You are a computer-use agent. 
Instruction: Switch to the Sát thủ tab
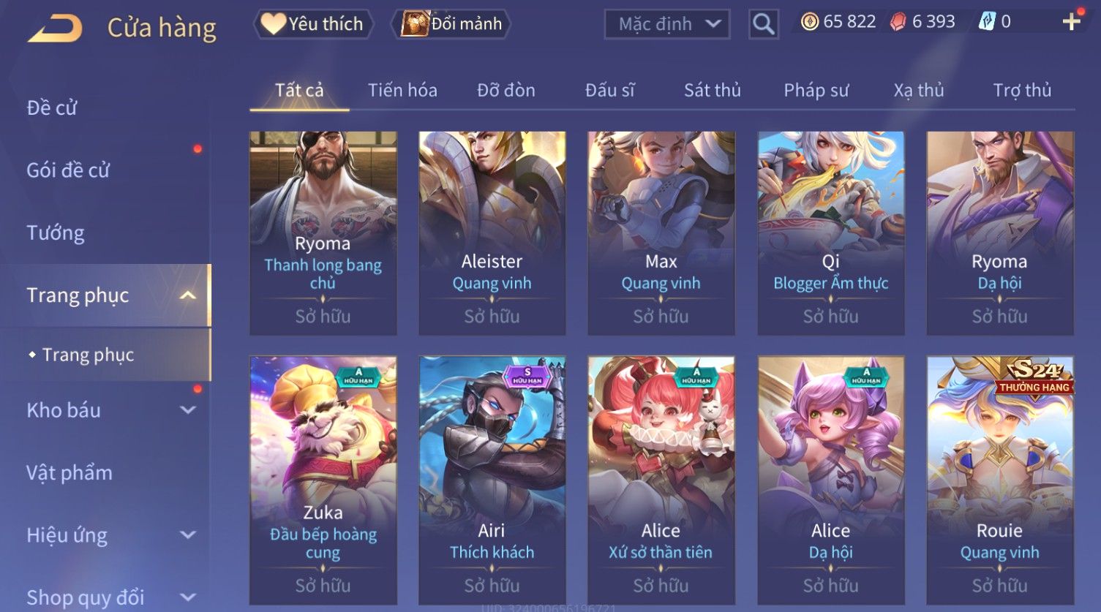pos(712,91)
